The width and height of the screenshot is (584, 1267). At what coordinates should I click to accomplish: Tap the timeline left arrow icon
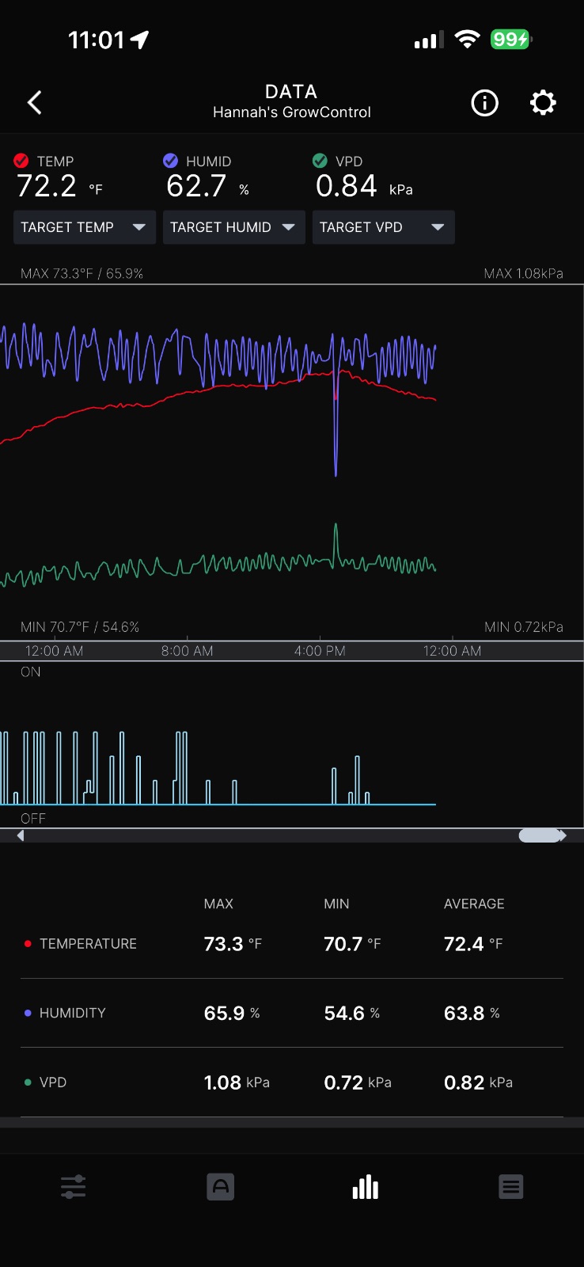(x=21, y=835)
